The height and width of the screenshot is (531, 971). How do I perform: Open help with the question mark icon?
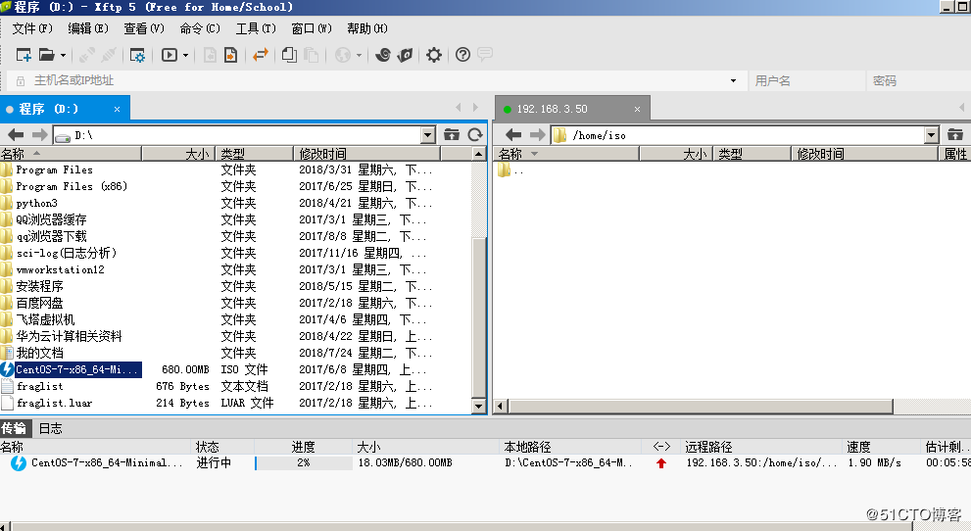click(462, 55)
